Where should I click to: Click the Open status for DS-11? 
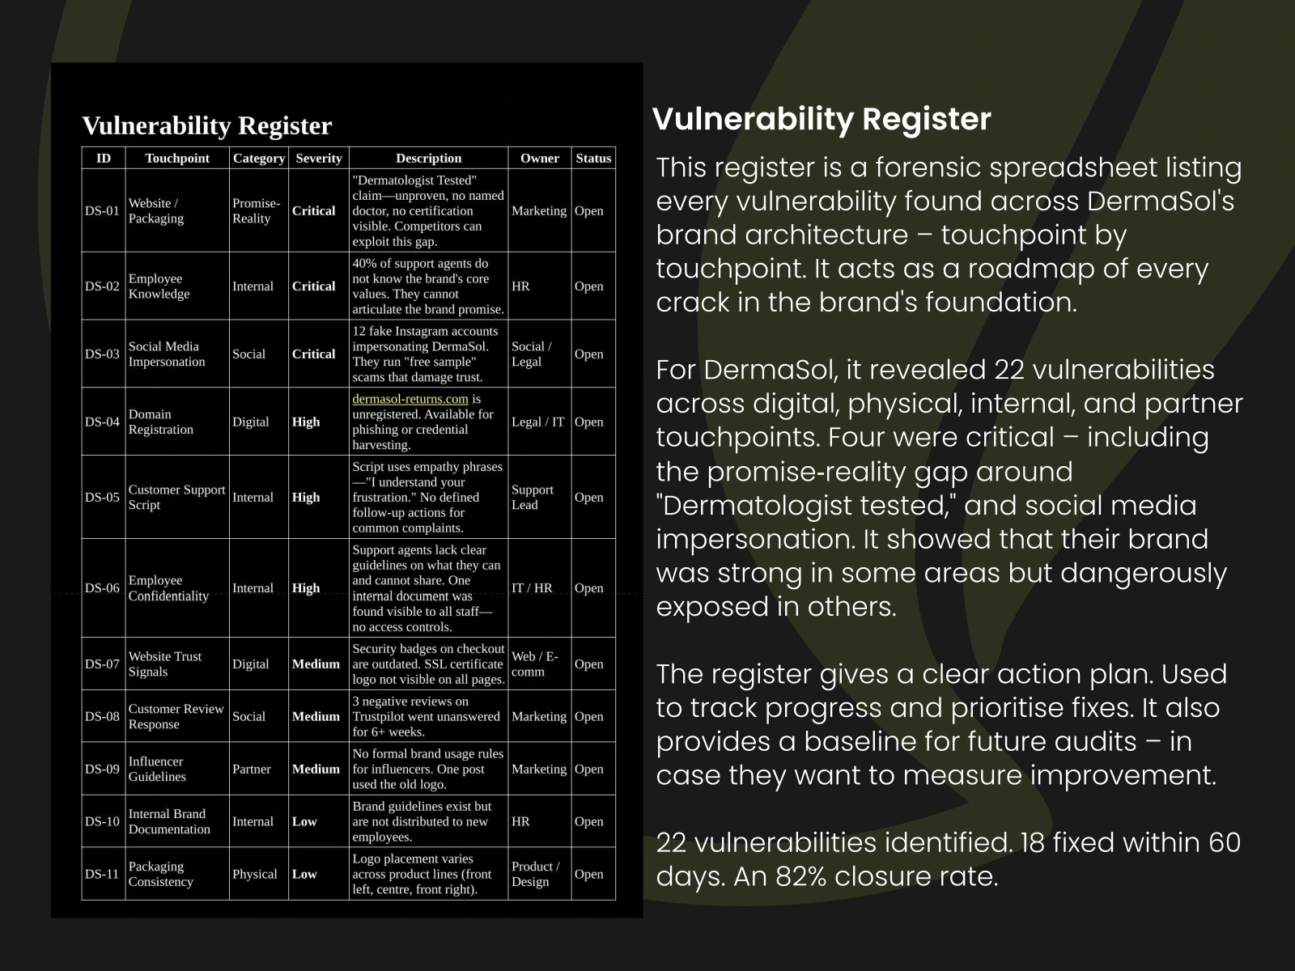coord(589,874)
